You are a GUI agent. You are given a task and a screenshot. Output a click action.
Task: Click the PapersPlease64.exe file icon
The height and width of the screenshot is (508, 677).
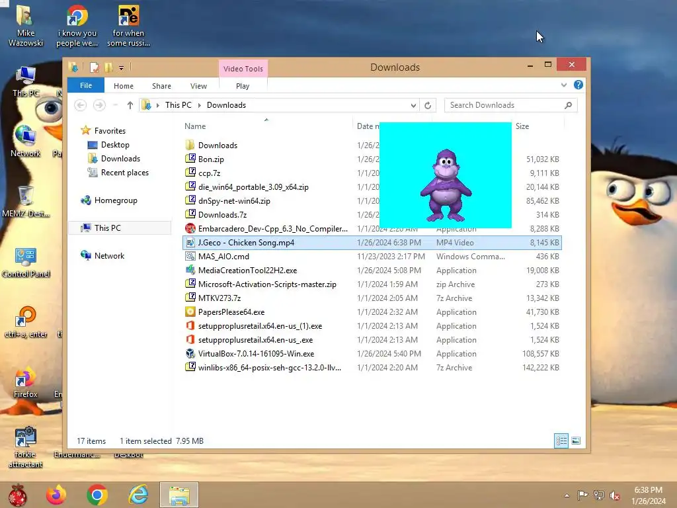[x=190, y=312]
